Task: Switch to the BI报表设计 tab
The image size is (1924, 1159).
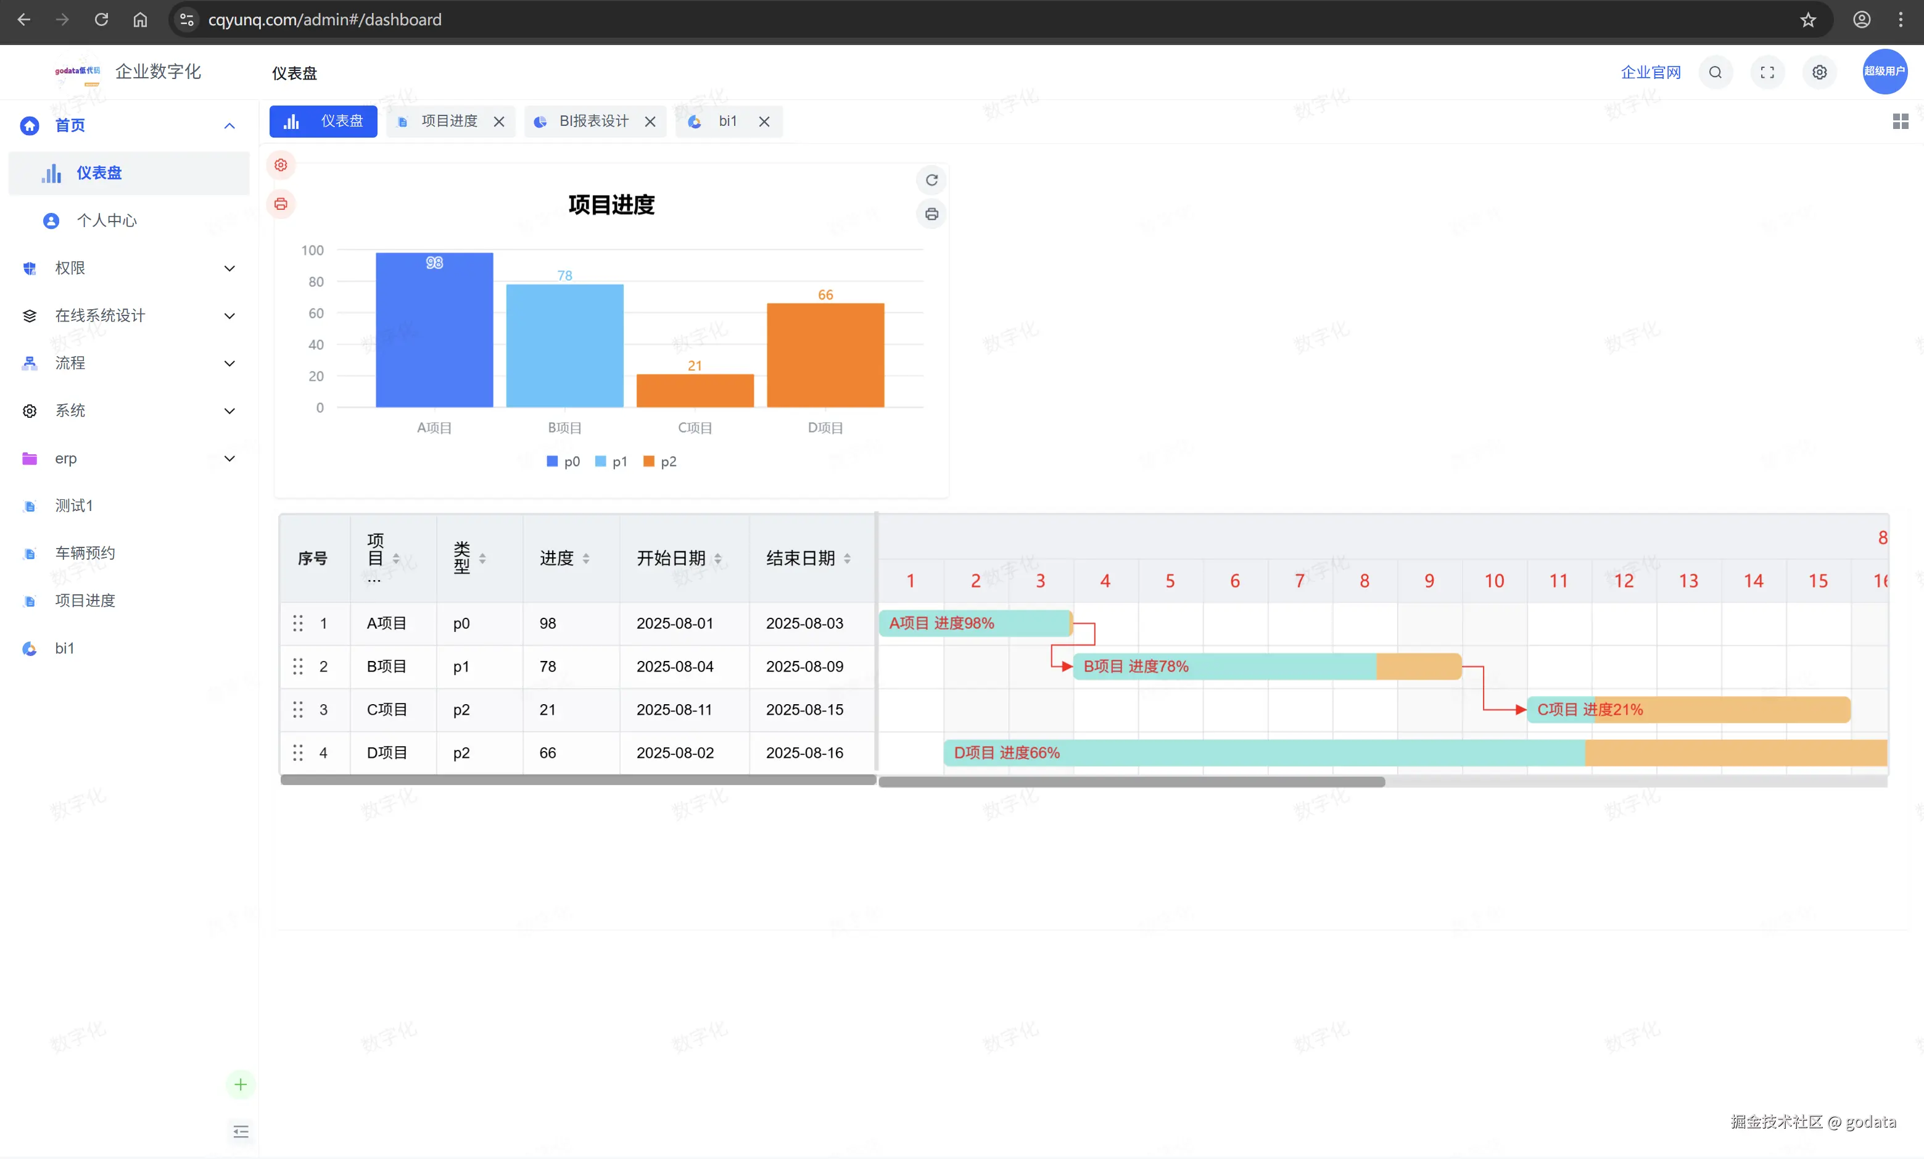Action: pos(593,121)
